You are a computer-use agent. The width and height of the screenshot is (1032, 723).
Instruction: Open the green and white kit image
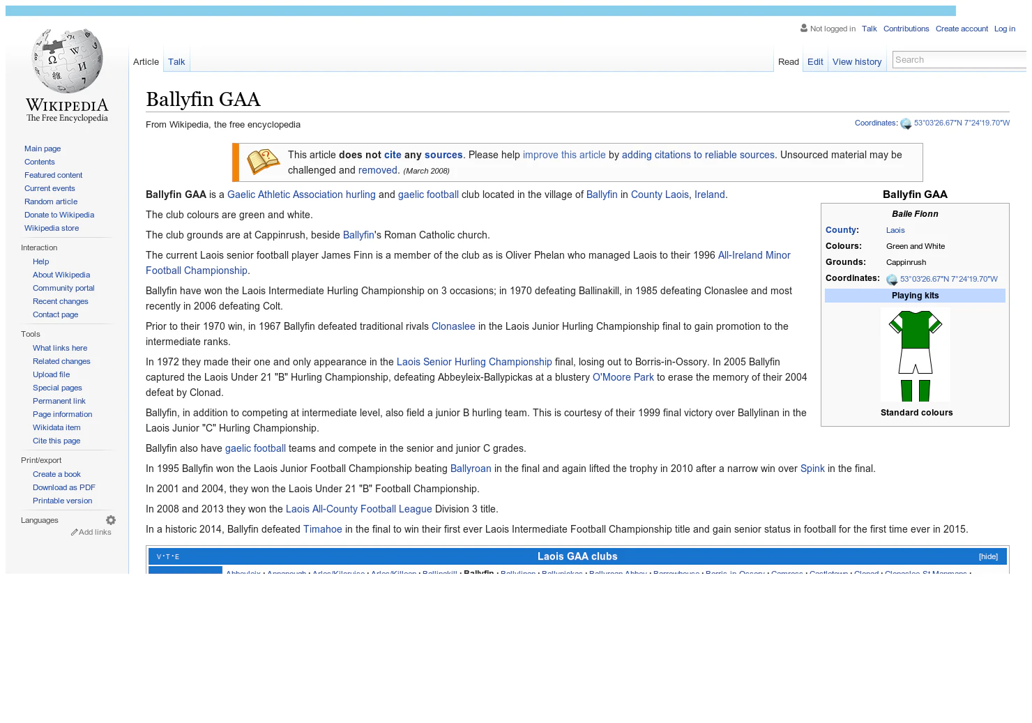pyautogui.click(x=915, y=355)
